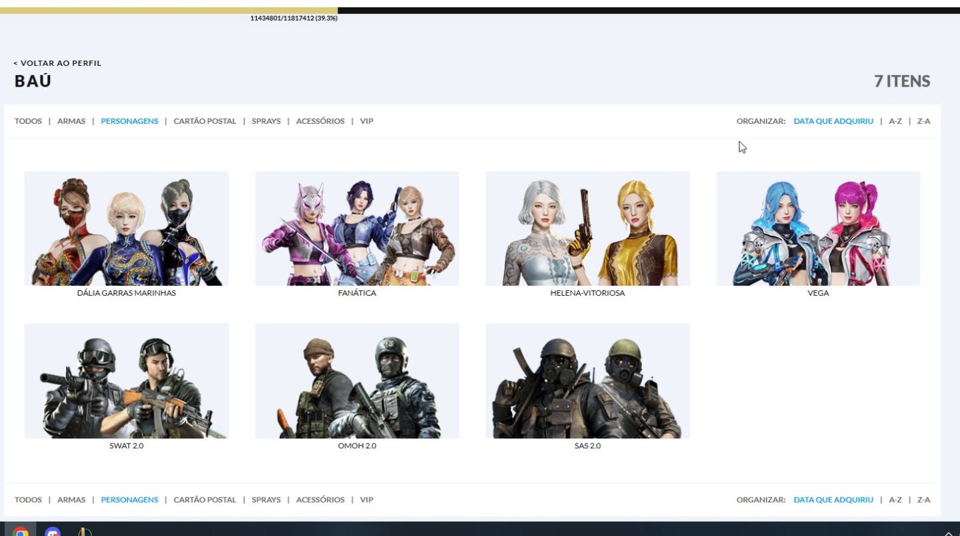
Task: Select the top VIP tab
Action: coord(367,121)
